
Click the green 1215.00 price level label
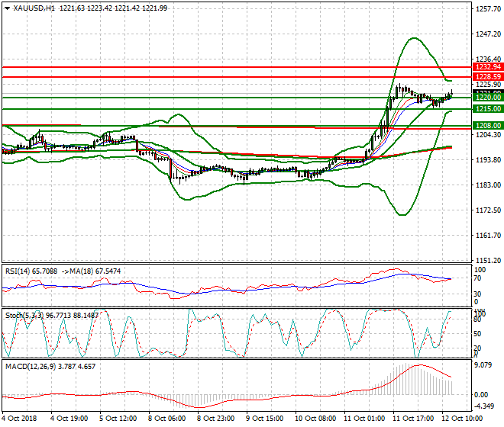click(x=486, y=110)
